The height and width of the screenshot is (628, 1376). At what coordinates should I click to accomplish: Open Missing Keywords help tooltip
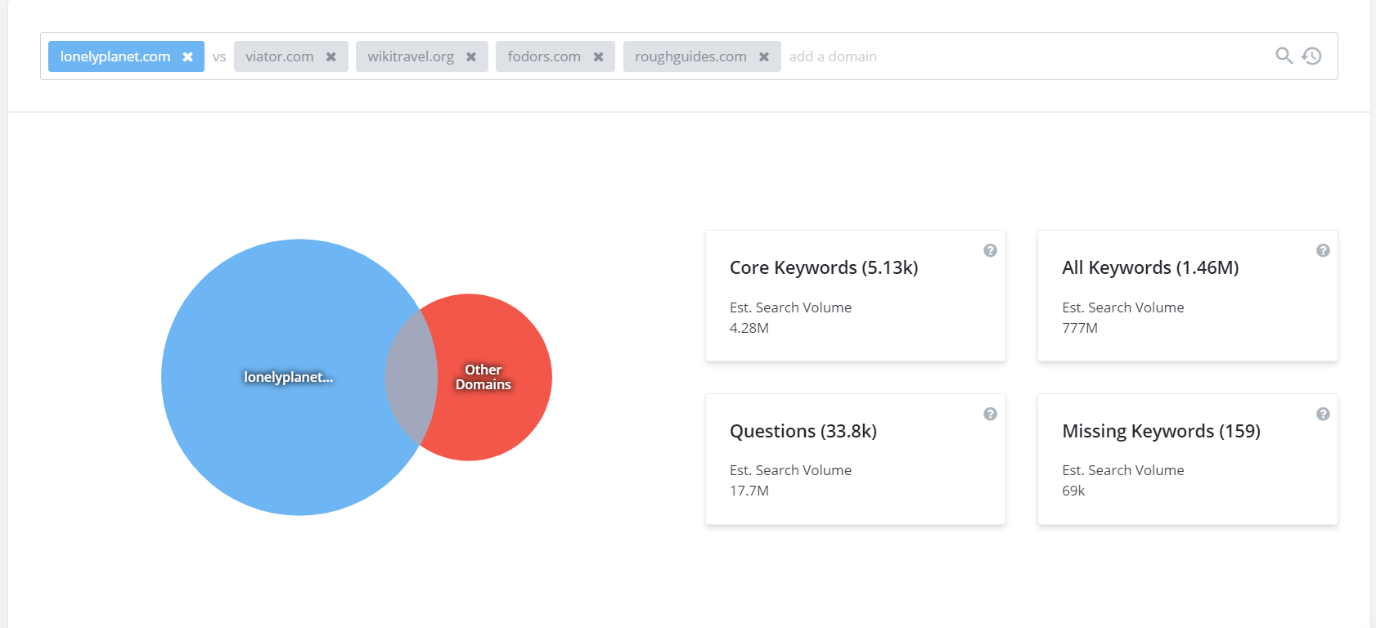point(1322,414)
